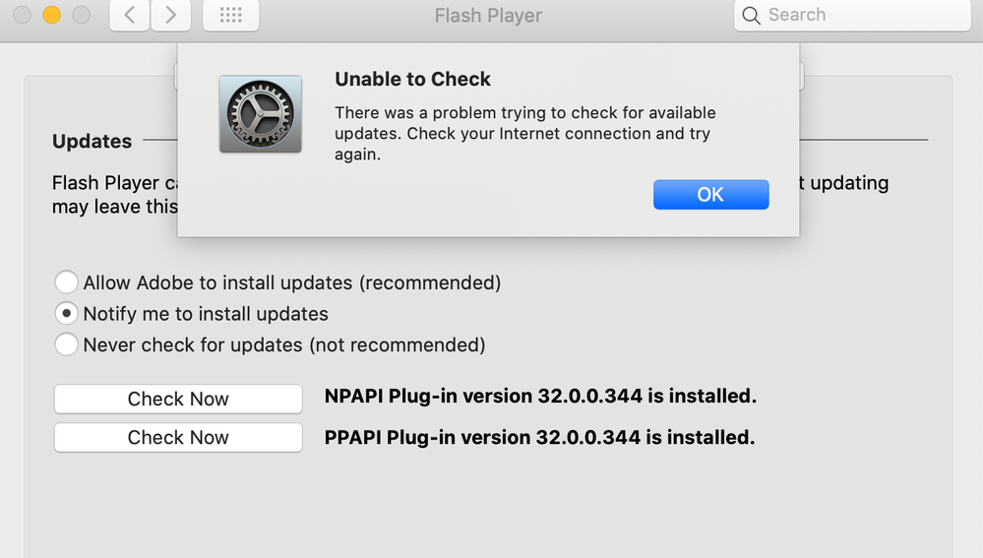Check Now for the PPAPI plug-in
The height and width of the screenshot is (558, 983).
[x=178, y=437]
